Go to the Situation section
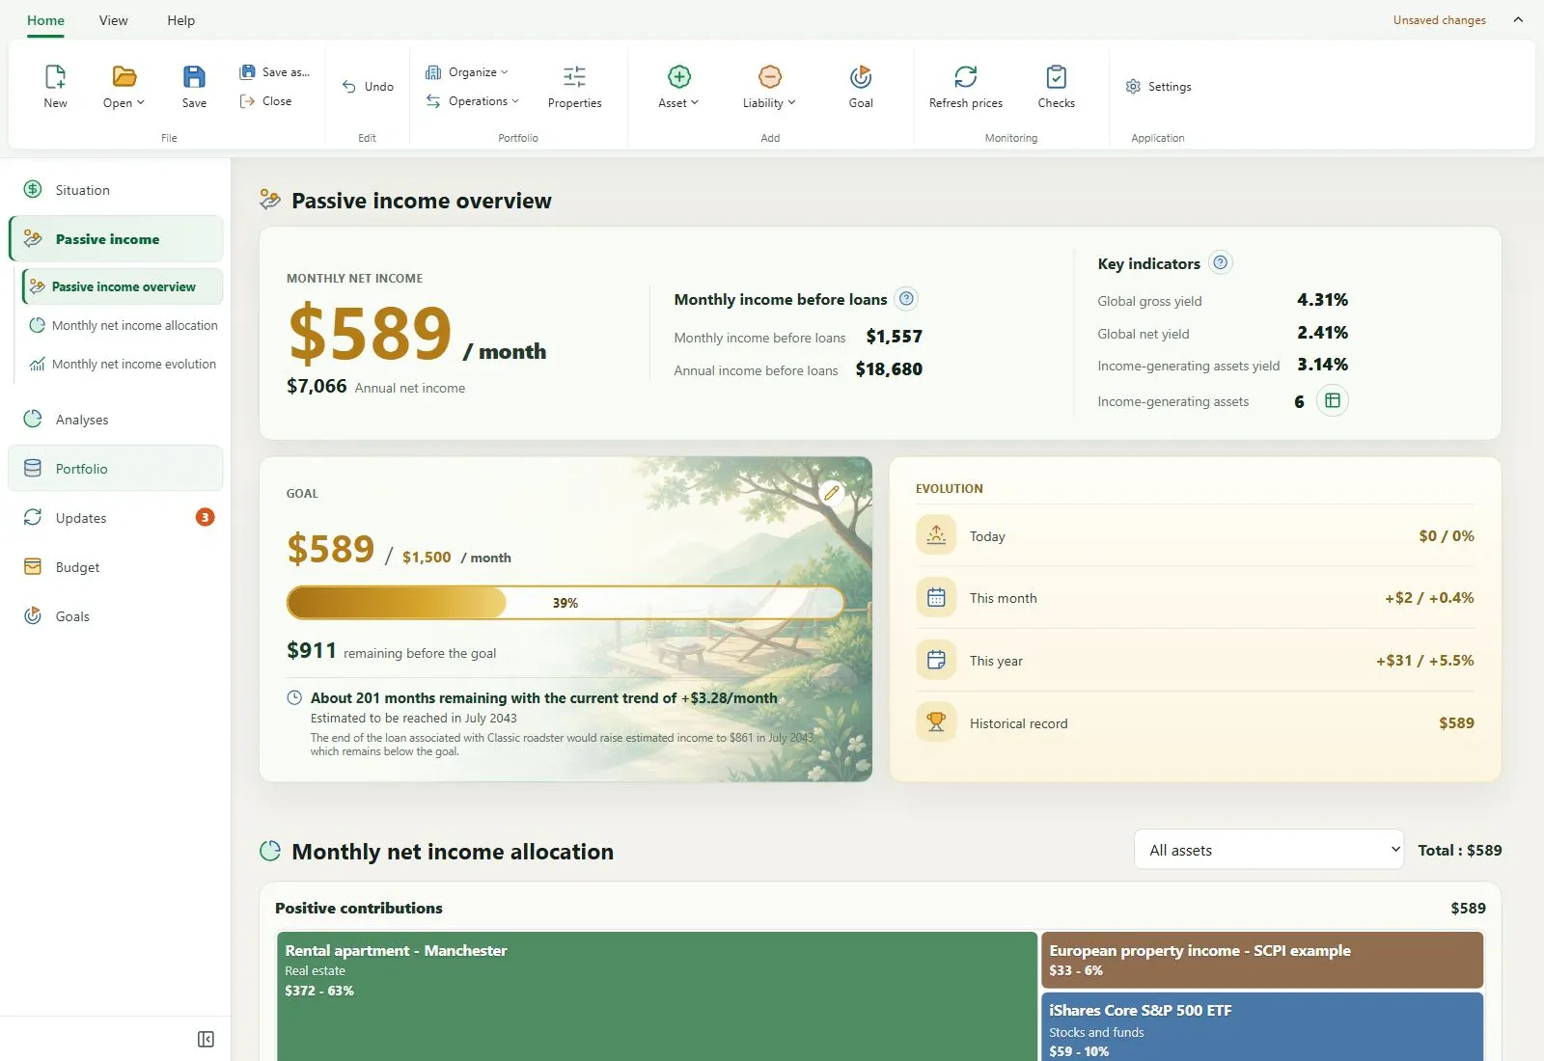 pyautogui.click(x=116, y=190)
